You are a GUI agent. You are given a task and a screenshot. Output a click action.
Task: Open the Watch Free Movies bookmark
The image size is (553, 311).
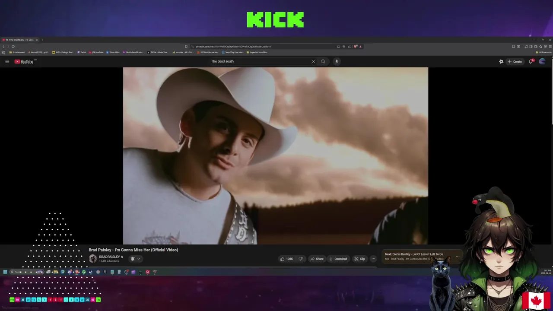tap(133, 52)
